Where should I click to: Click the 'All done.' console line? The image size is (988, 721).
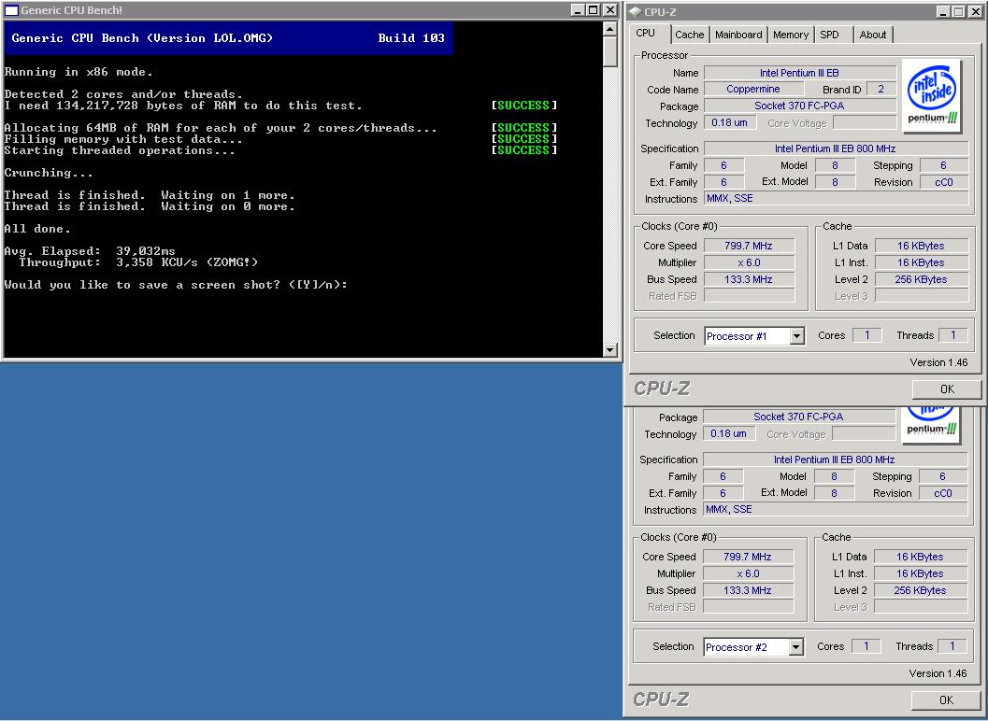[37, 229]
